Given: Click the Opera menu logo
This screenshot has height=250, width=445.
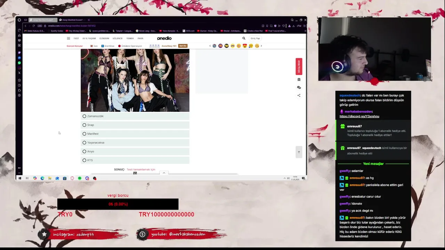Looking at the screenshot, I should pos(19,20).
